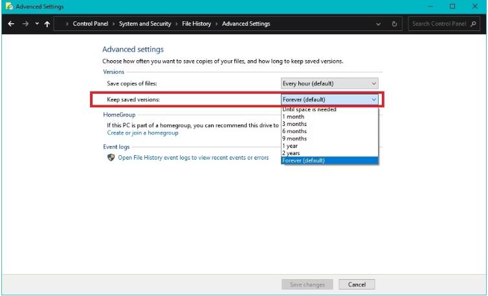Screen dimensions: 488x296
Task: Click shield icon beside event logs link
Action: pyautogui.click(x=111, y=158)
